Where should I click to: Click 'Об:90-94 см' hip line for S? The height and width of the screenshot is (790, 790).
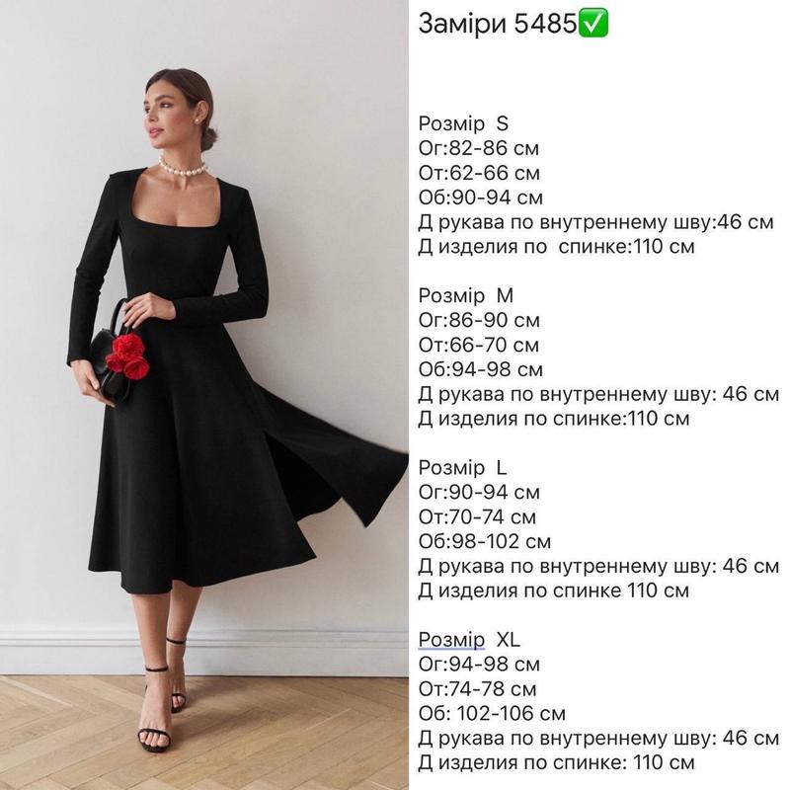point(481,197)
